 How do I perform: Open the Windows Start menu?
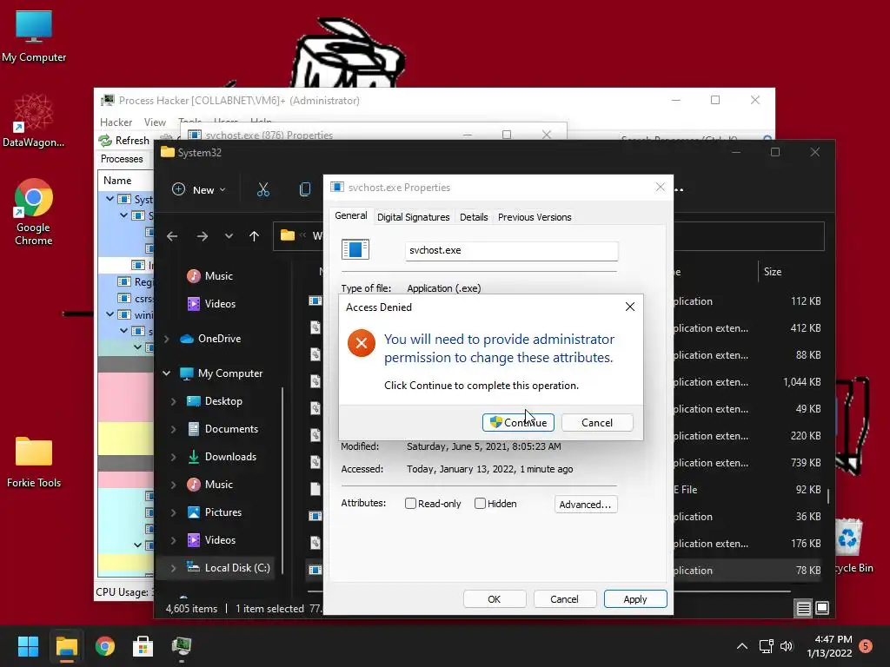[x=28, y=646]
